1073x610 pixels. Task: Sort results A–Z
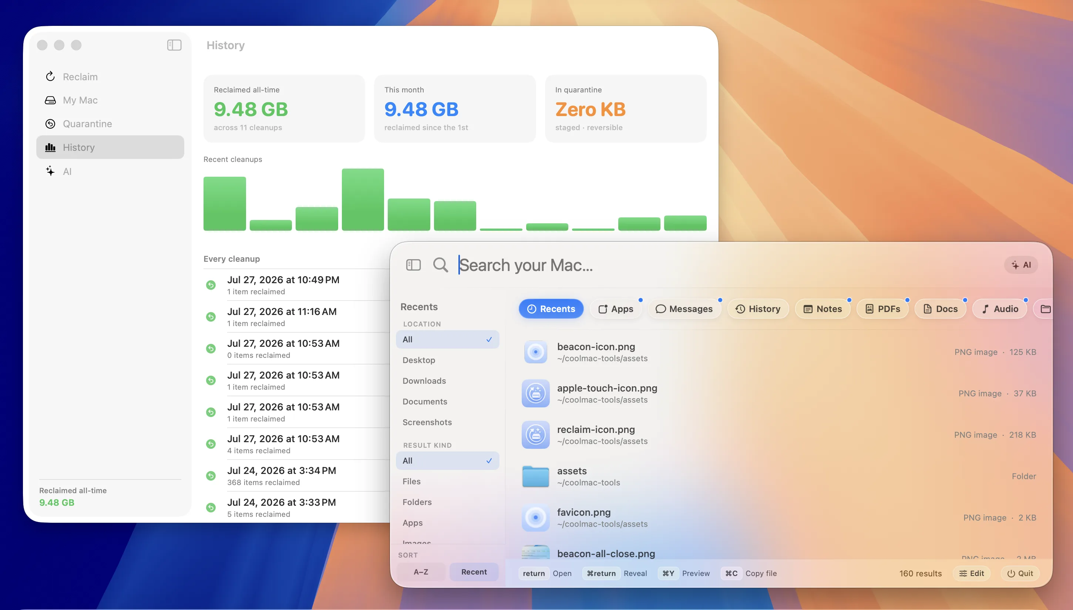[x=421, y=572]
